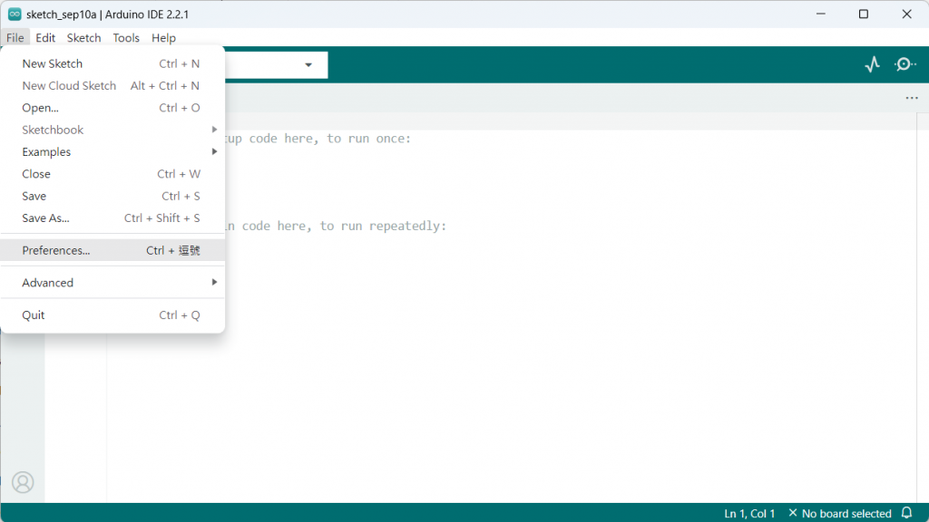
Task: Open the Tools menu
Action: pos(126,38)
